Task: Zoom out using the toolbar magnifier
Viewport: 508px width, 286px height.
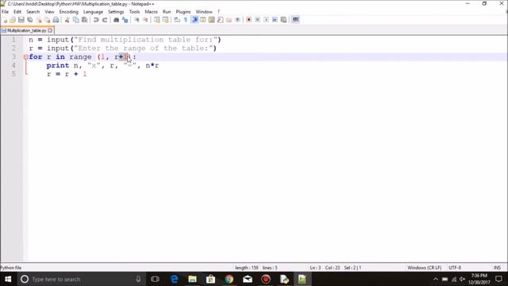Action: pos(145,20)
